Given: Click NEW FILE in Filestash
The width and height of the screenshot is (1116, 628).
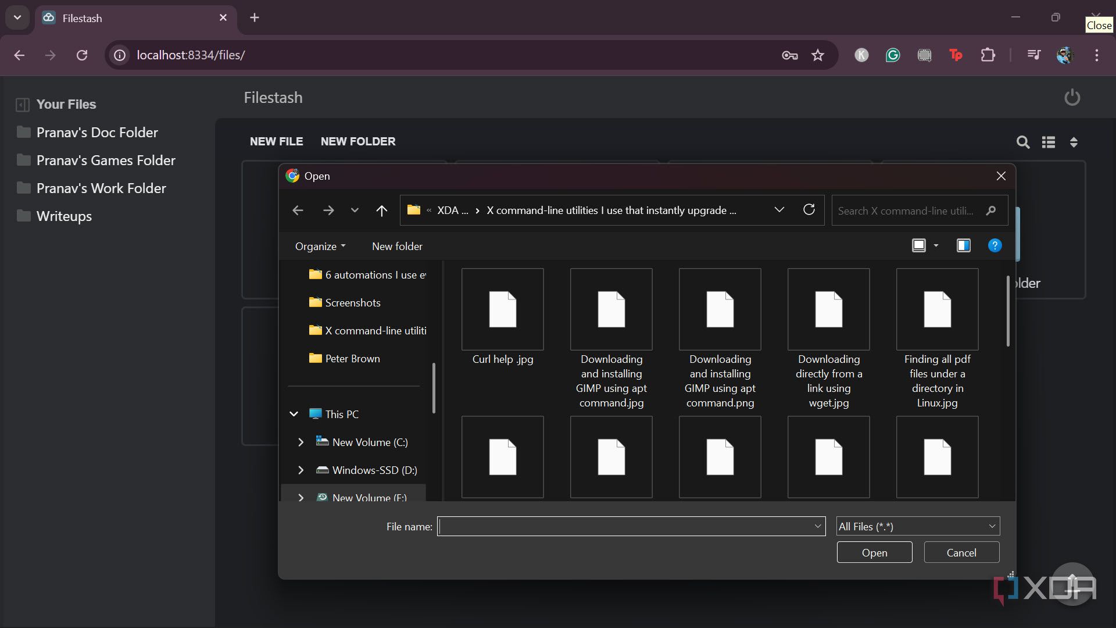Looking at the screenshot, I should [x=276, y=141].
